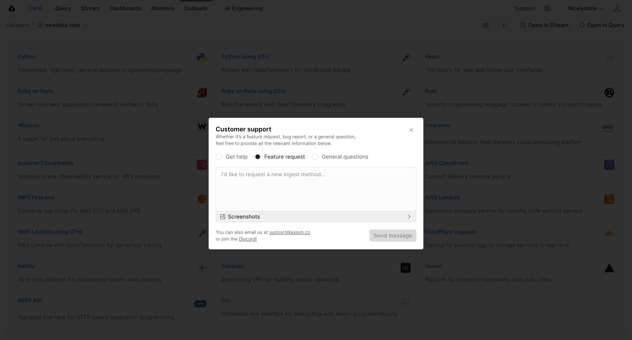632x340 pixels.
Task: Go to the Query tab
Action: [x=63, y=8]
